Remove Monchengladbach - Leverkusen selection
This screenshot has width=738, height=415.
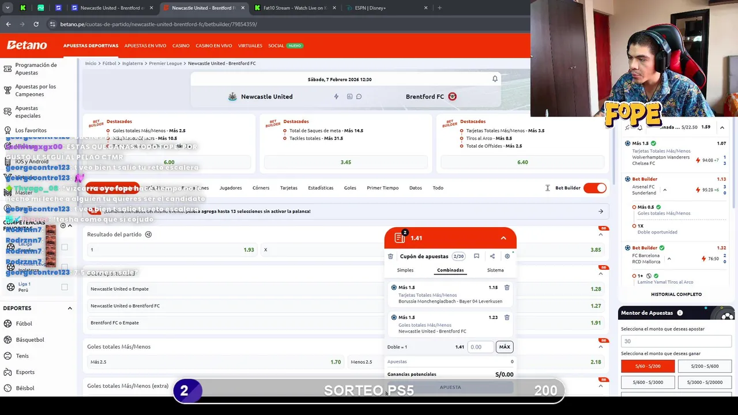[x=507, y=287]
